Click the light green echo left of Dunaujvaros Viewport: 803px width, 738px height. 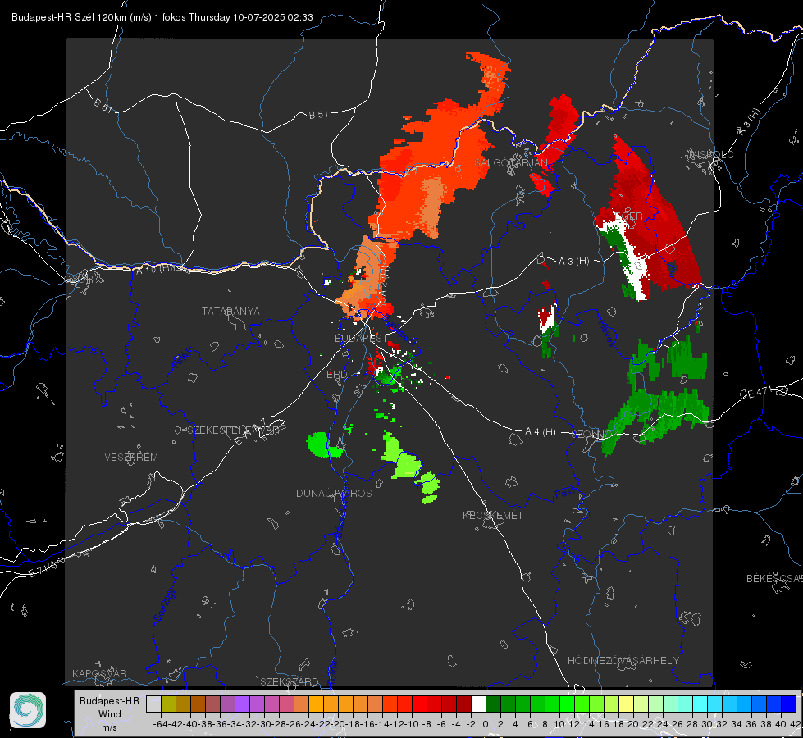[321, 444]
